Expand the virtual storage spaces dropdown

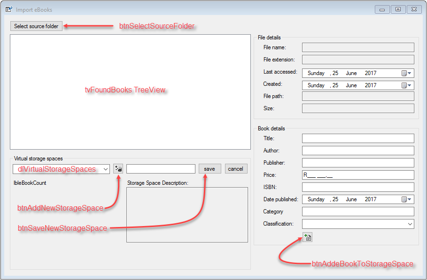[x=106, y=169]
